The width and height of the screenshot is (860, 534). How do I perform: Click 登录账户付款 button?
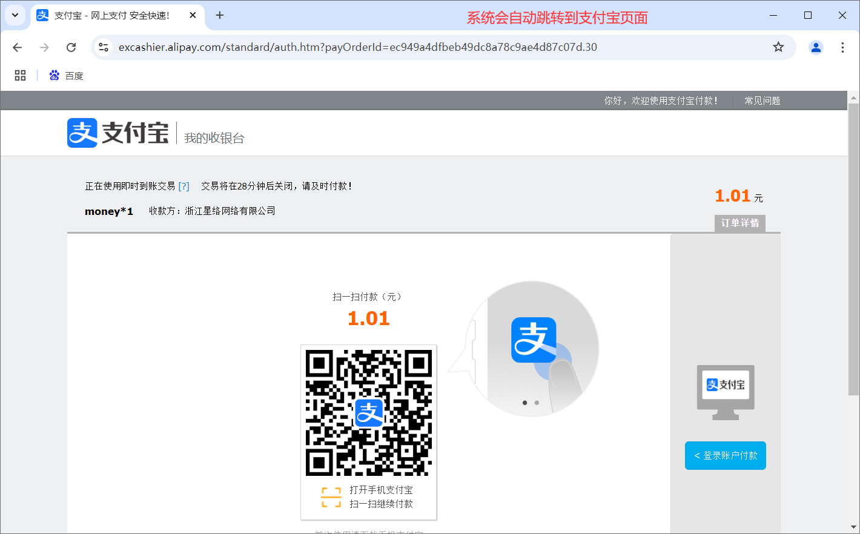(725, 455)
